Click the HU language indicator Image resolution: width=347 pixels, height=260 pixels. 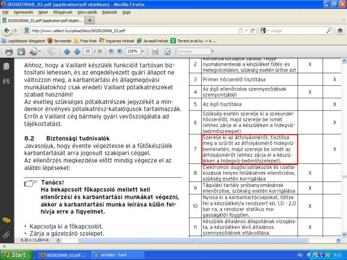tap(300, 255)
